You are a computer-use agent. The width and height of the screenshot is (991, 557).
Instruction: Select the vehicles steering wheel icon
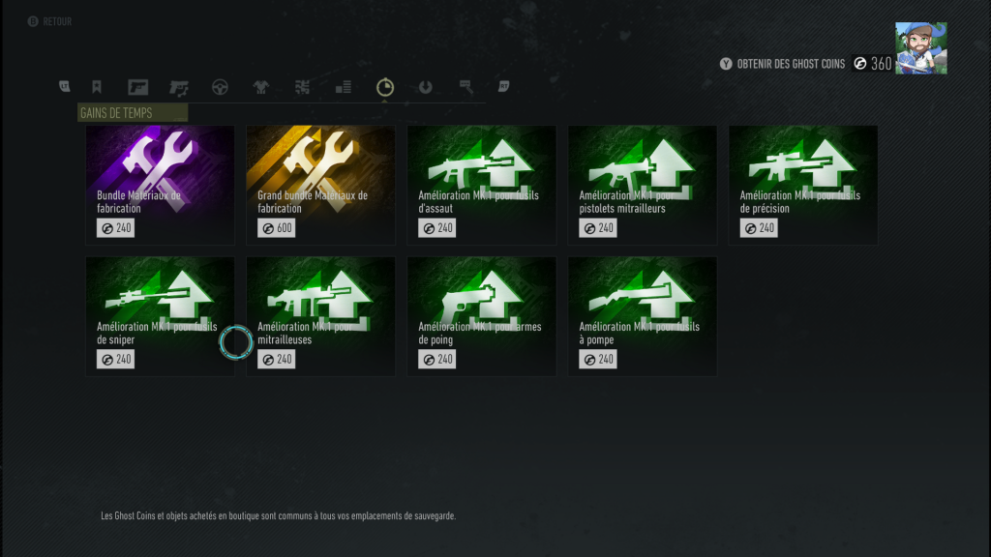(x=220, y=87)
